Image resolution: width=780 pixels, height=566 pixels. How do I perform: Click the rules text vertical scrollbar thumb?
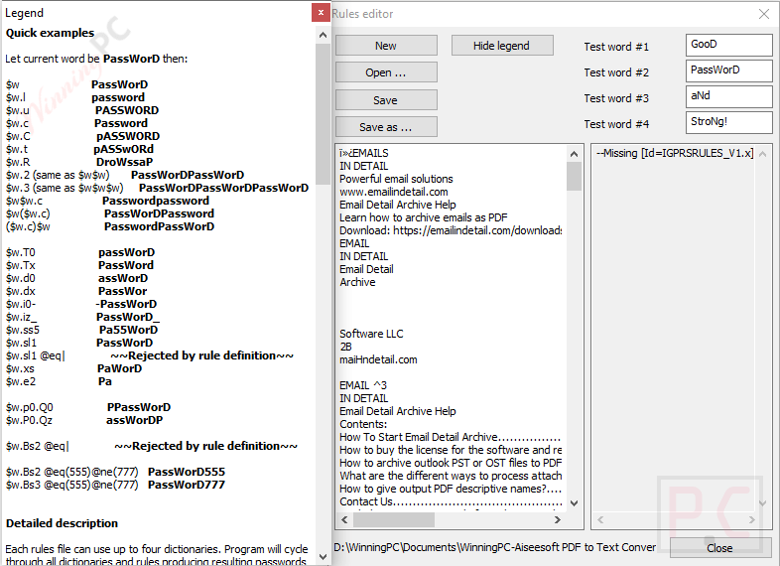(x=574, y=176)
